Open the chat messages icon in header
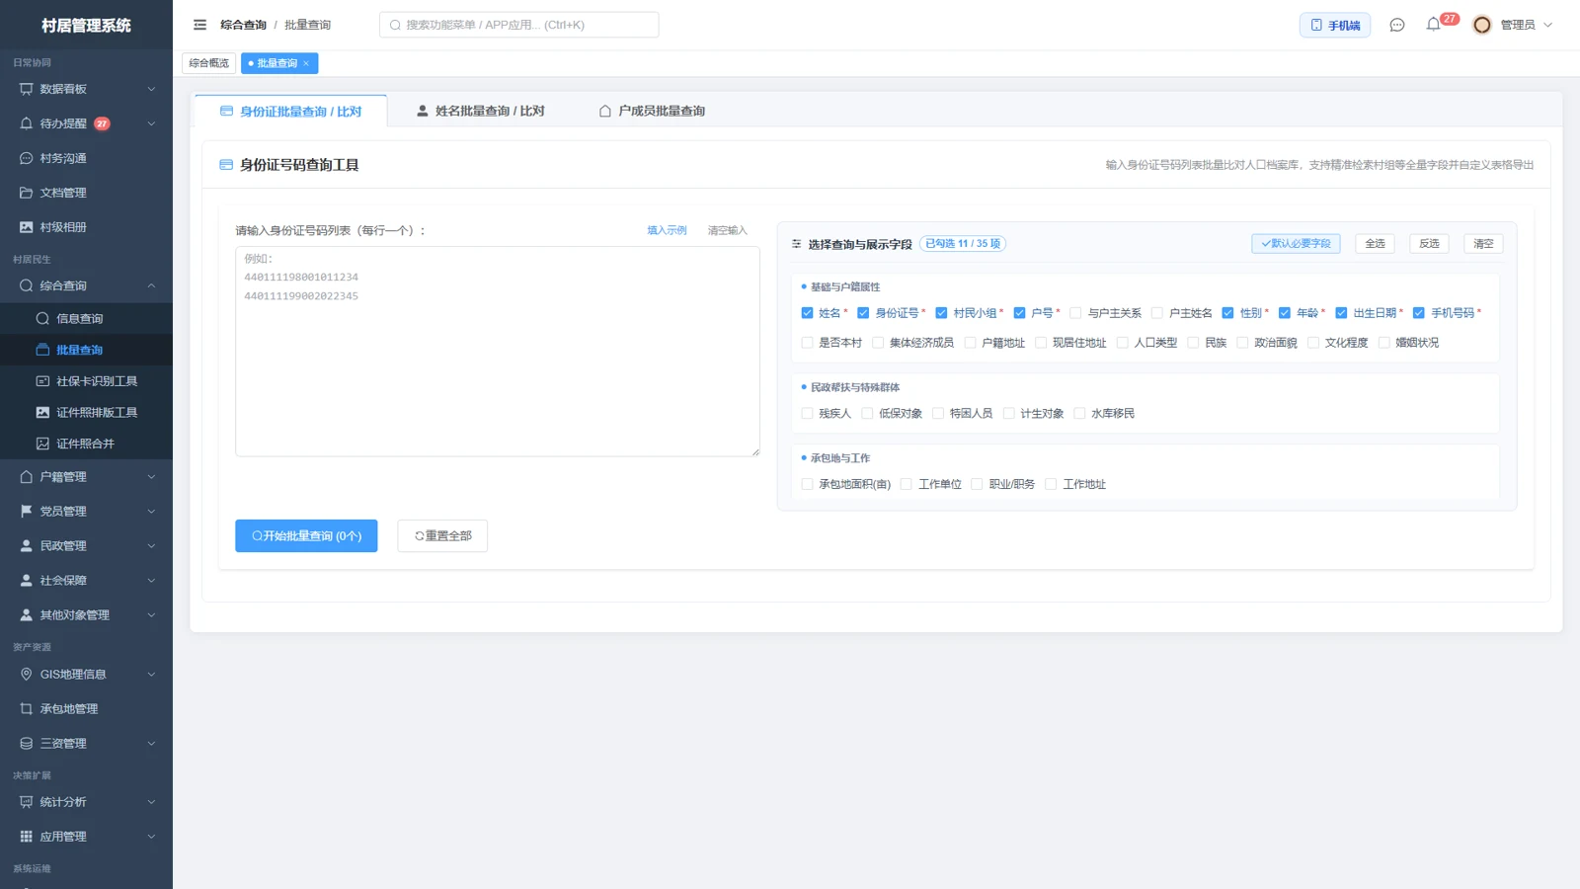Viewport: 1580px width, 889px height. pyautogui.click(x=1396, y=25)
